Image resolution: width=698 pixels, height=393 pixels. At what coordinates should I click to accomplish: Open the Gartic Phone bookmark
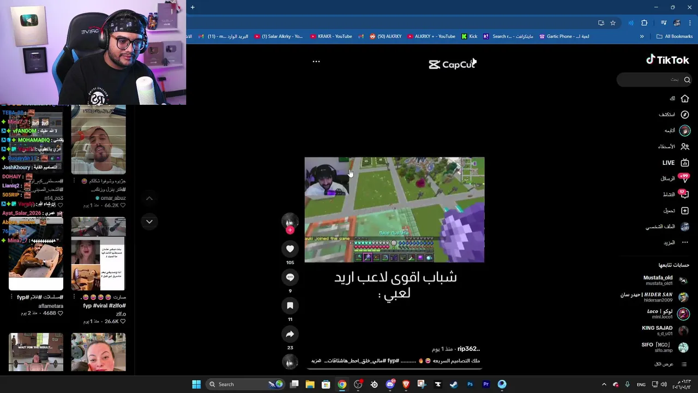click(x=564, y=37)
